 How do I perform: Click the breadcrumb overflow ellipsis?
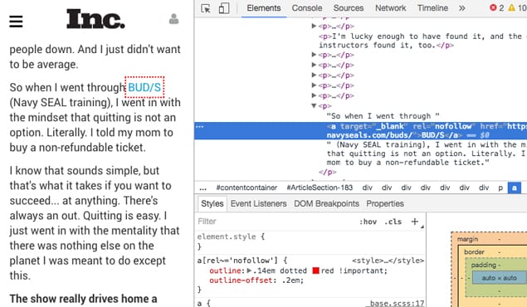(x=203, y=188)
